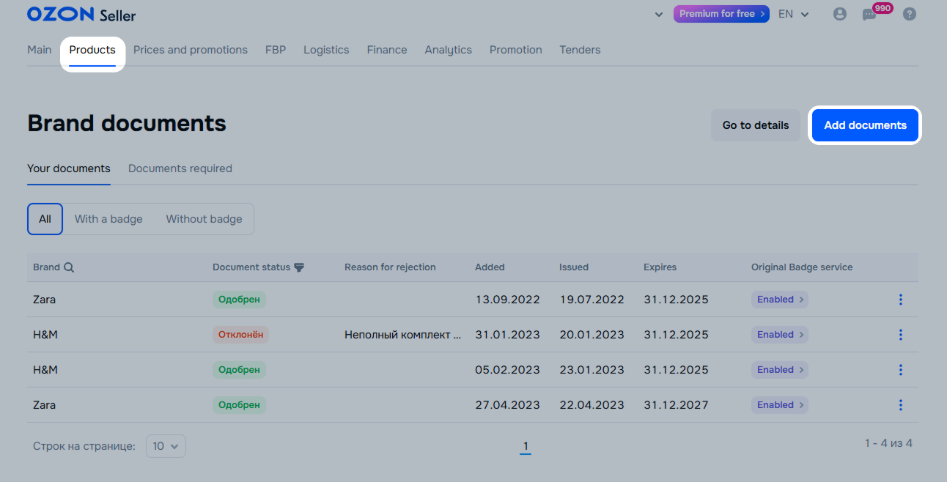
Task: Click the Issued column header
Action: 574,267
